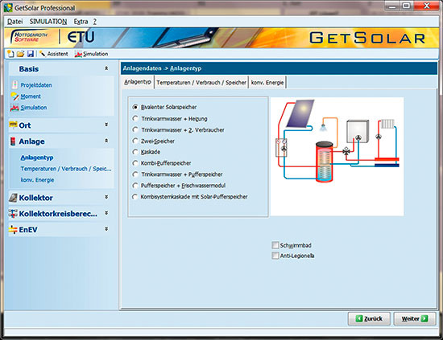The height and width of the screenshot is (340, 443).
Task: Click the Open folder toolbar icon
Action: tap(20, 54)
